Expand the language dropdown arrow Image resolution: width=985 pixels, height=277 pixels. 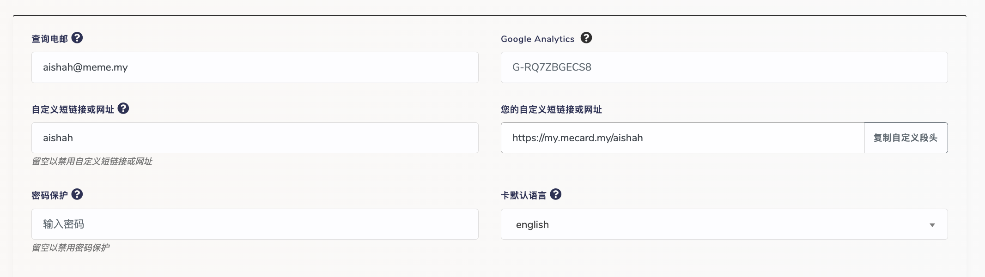click(932, 225)
